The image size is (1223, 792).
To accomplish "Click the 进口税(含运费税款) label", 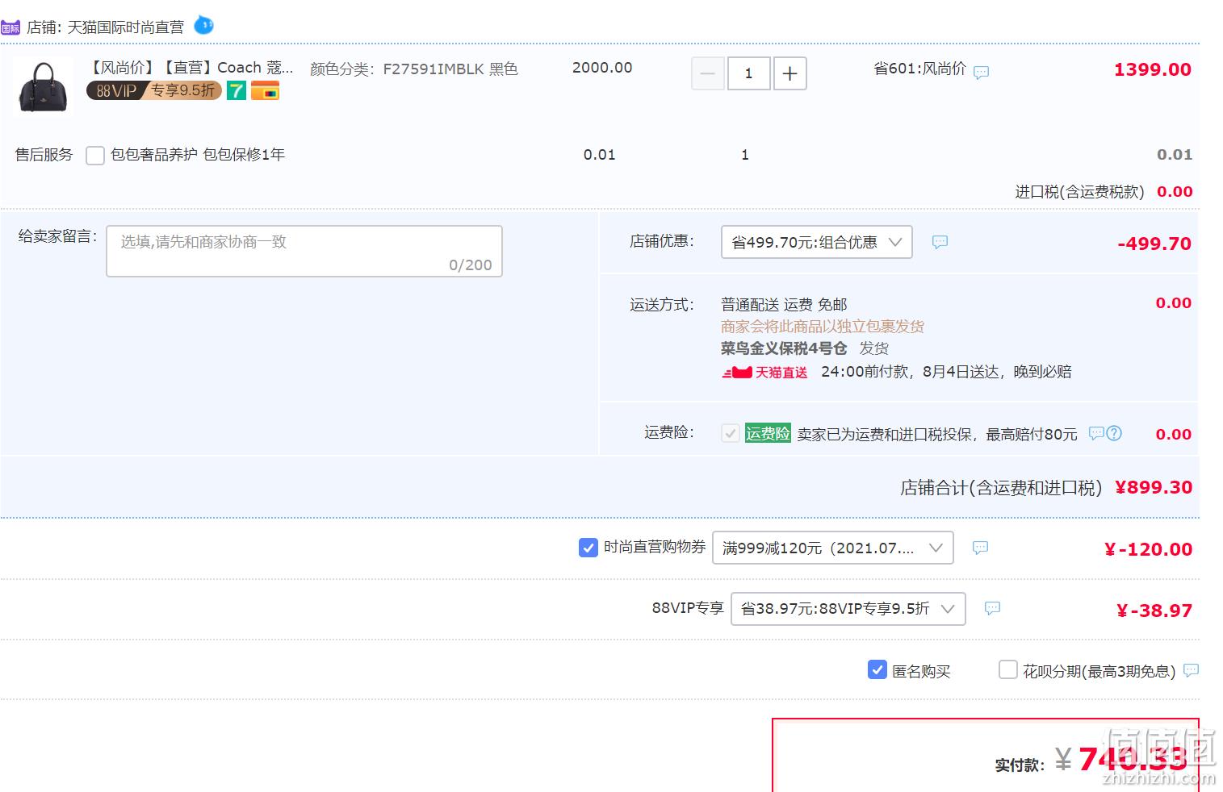I will click(x=1079, y=192).
